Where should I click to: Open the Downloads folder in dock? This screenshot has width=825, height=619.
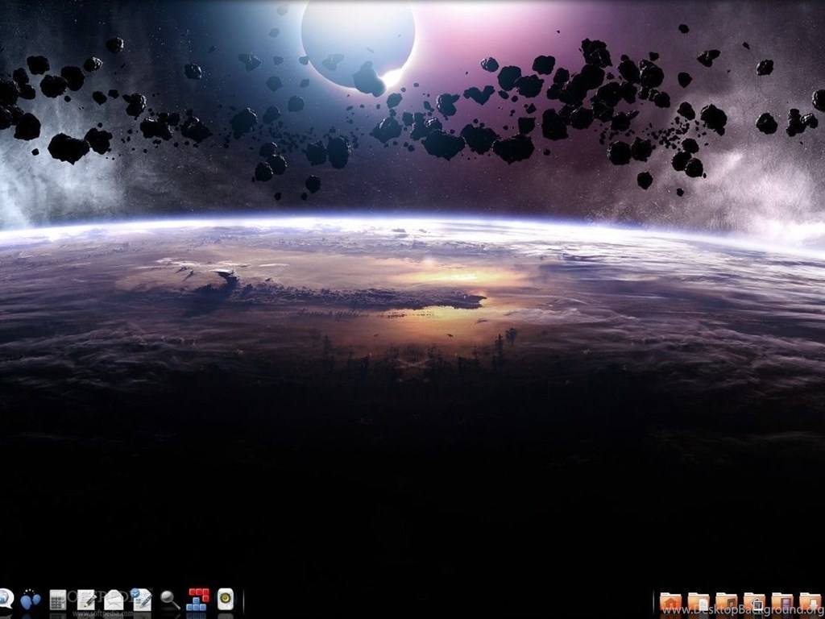pos(810,601)
